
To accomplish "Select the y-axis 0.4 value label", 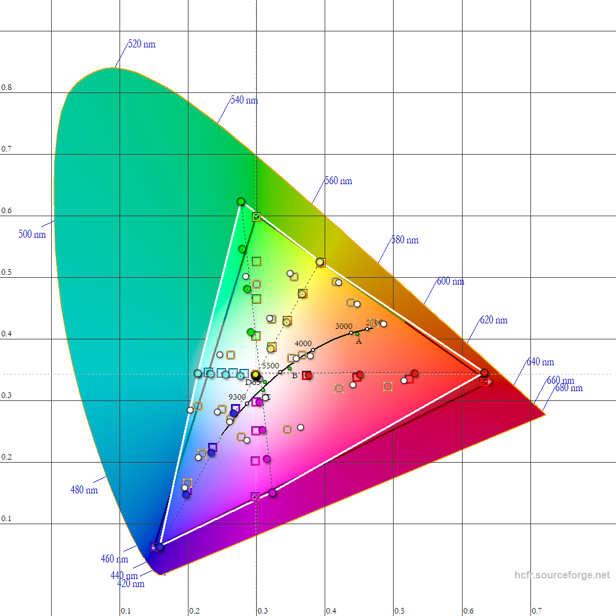I will click(7, 334).
